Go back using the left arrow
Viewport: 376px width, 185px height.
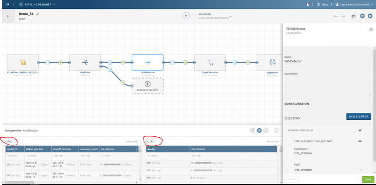click(x=8, y=16)
